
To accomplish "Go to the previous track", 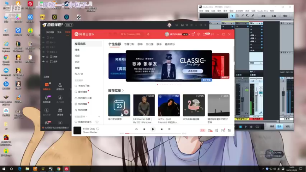I will [x=144, y=129].
